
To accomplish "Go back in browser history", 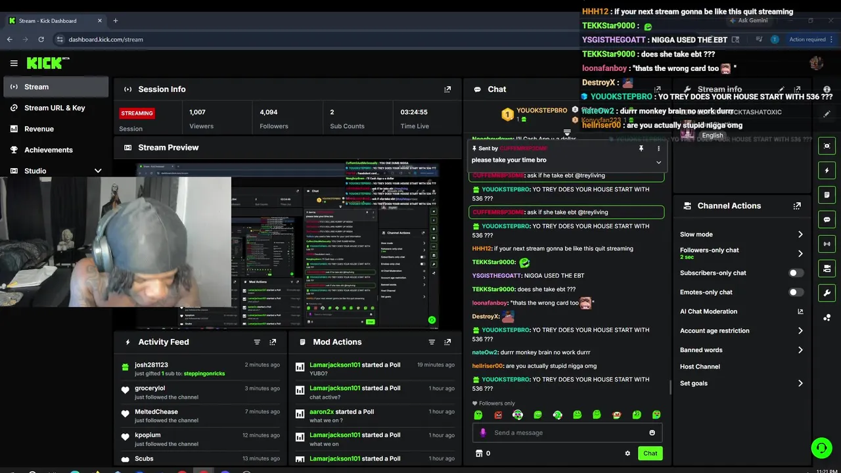I will pyautogui.click(x=10, y=39).
